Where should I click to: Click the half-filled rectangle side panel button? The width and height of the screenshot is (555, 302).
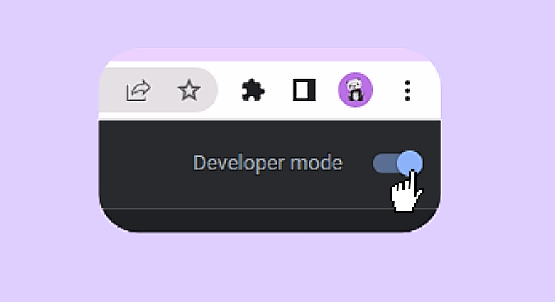[304, 90]
